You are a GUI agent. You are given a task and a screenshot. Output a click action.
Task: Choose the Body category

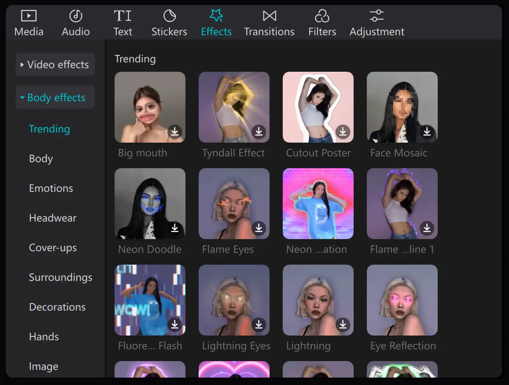point(41,159)
